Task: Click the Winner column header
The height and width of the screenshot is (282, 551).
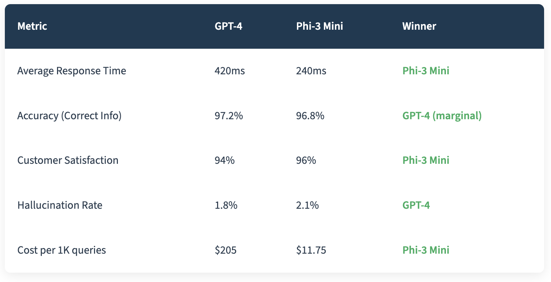Action: click(x=419, y=26)
